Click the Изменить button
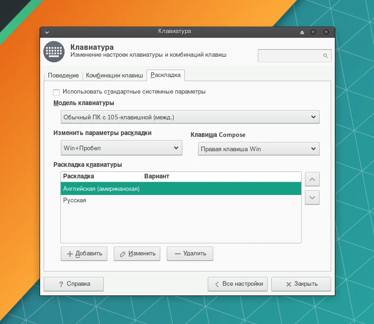 pyautogui.click(x=137, y=253)
